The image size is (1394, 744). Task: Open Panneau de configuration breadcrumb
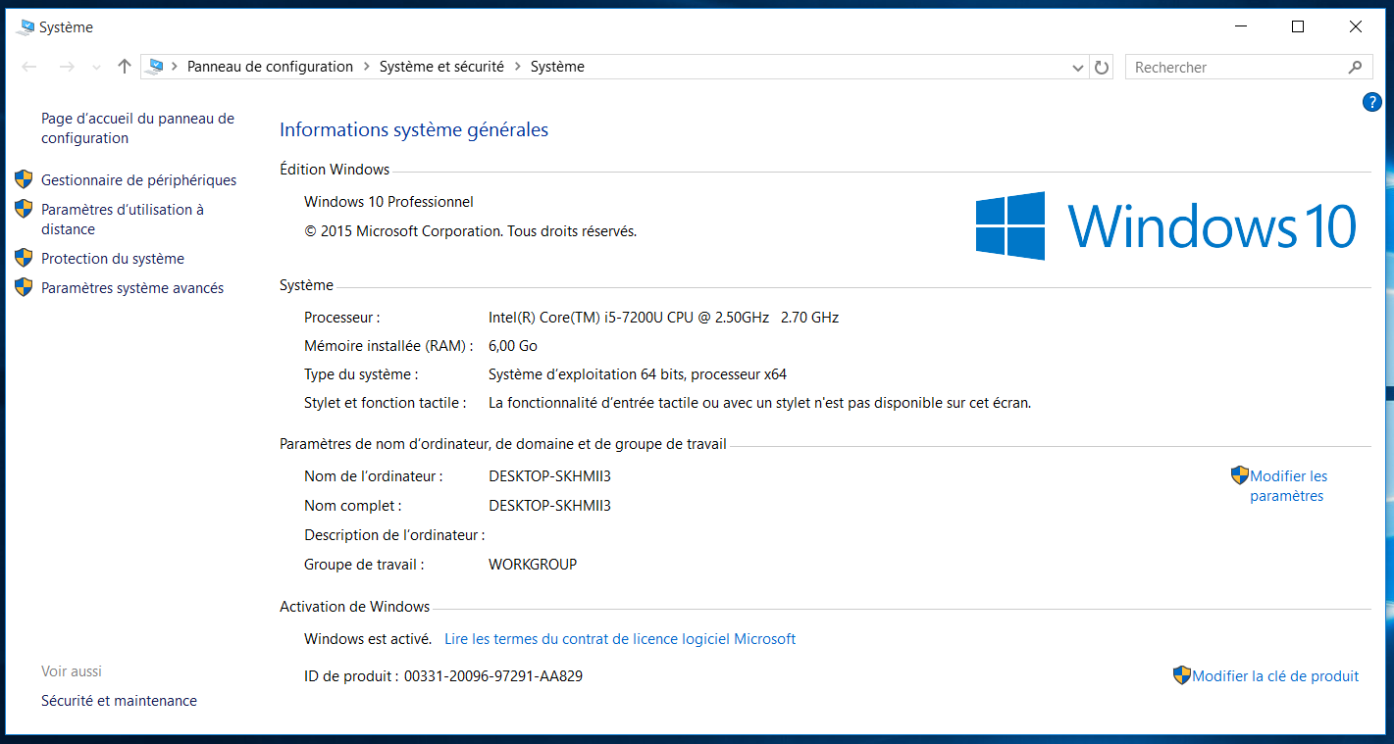pos(270,67)
